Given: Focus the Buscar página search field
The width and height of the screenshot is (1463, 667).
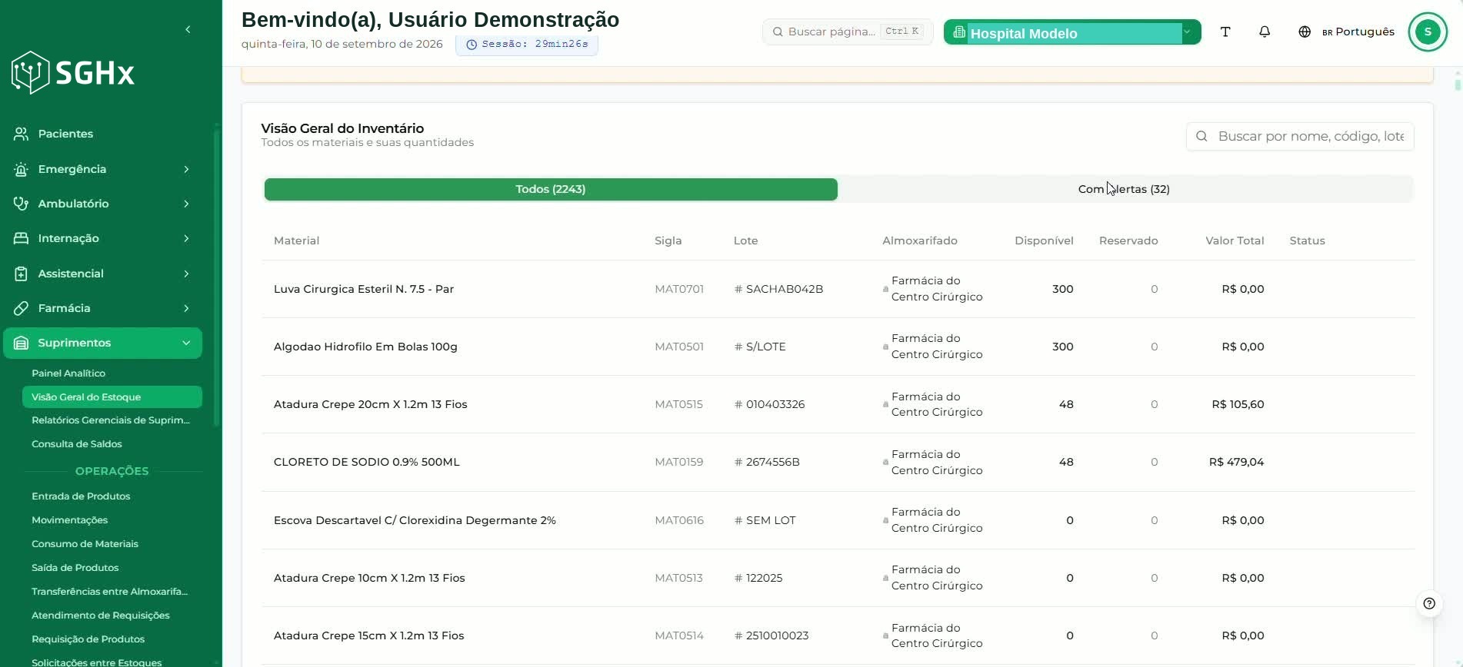Looking at the screenshot, I should point(848,32).
